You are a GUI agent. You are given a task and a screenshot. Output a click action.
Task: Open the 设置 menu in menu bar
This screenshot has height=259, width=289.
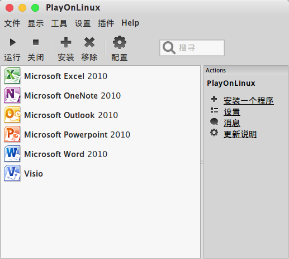(x=83, y=23)
